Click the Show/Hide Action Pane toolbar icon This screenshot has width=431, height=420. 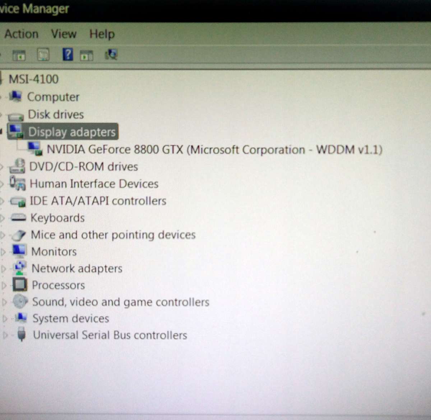click(87, 55)
